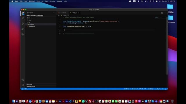This screenshot has height=104, width=186.
Task: Click script.js in the breadcrumb path
Action: pyautogui.click(x=65, y=16)
